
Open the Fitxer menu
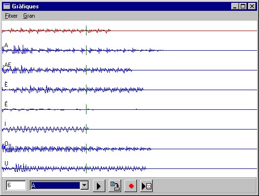click(11, 16)
